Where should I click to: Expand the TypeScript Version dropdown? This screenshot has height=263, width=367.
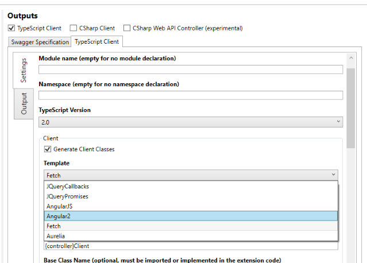[191, 122]
